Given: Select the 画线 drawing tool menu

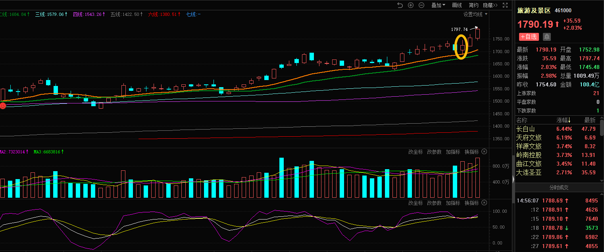Looking at the screenshot, I should coord(457,5).
